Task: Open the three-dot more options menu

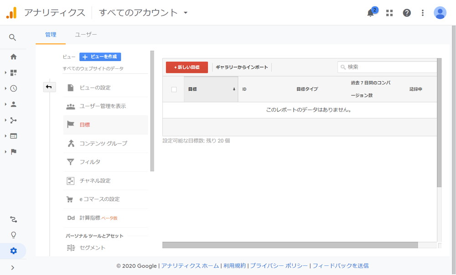Action: point(423,13)
